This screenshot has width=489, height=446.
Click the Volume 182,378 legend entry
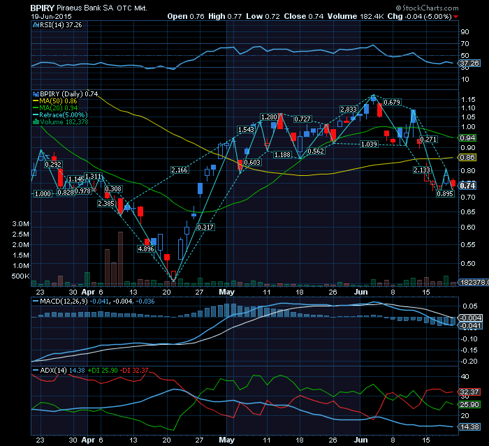click(64, 122)
